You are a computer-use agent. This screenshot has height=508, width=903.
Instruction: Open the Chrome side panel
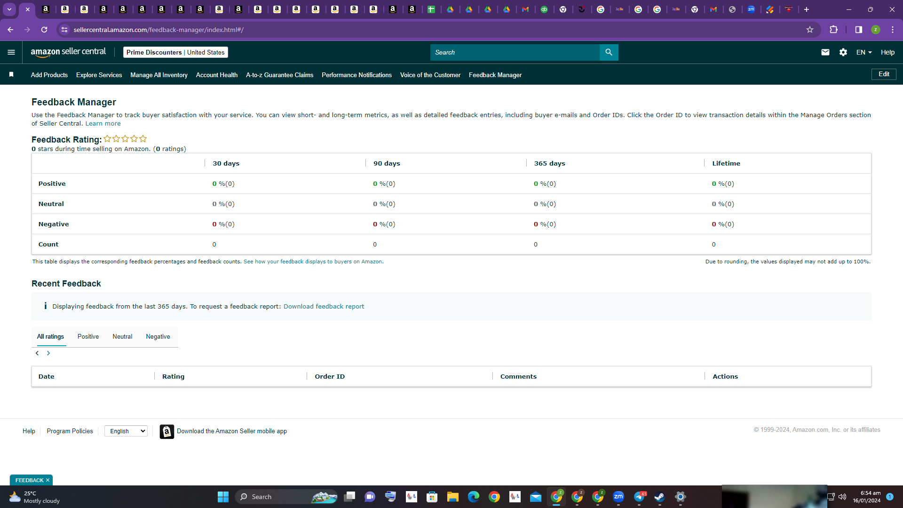tap(858, 30)
